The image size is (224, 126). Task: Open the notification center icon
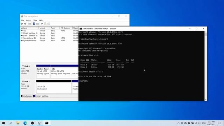pos(219,123)
